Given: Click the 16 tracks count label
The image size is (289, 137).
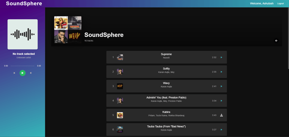Looking at the screenshot, I should click(x=89, y=41).
